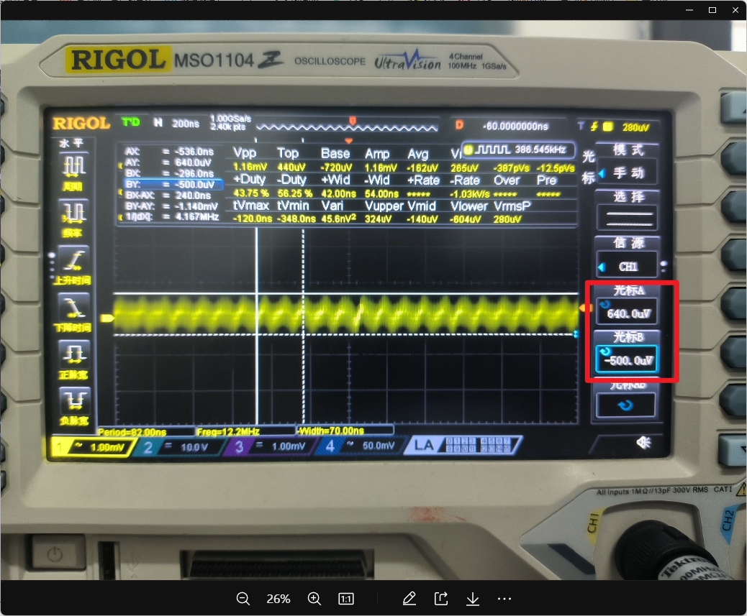Image resolution: width=747 pixels, height=616 pixels.
Task: Open the edit image pencil tool
Action: [409, 599]
